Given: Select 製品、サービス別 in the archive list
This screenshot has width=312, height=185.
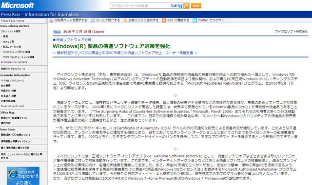Looking at the screenshot, I should click(12, 47).
